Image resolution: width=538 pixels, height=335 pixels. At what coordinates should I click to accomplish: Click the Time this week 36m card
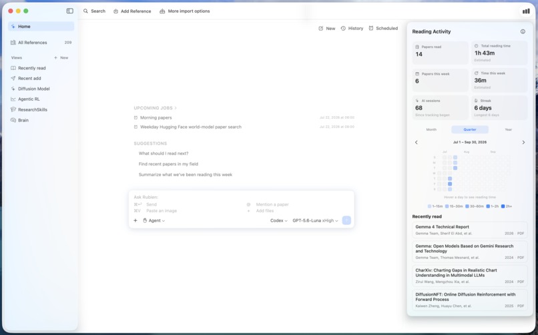pos(499,80)
